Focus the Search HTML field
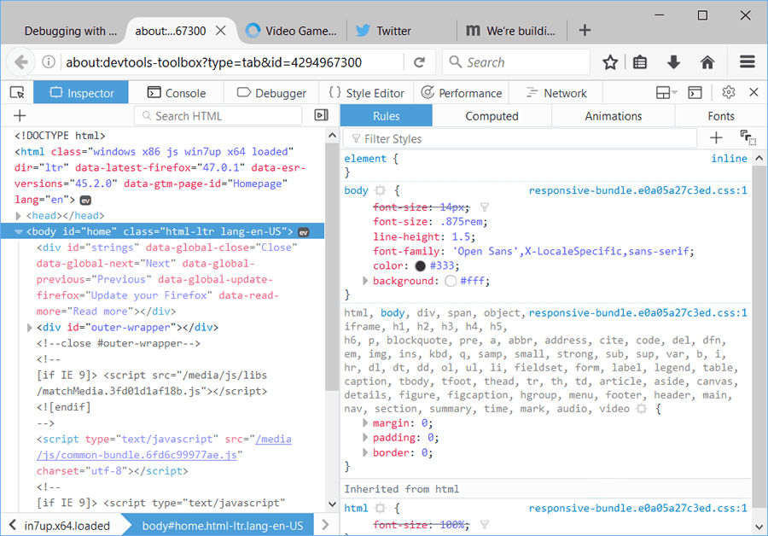Viewport: 768px width, 536px height. 224,116
